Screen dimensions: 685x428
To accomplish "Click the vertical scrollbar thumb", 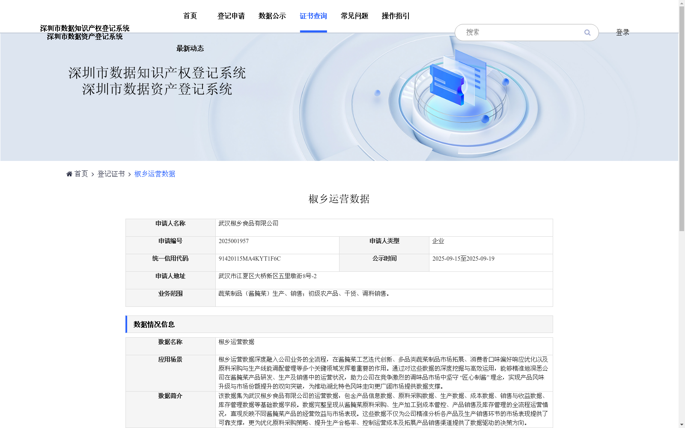I will (682, 119).
